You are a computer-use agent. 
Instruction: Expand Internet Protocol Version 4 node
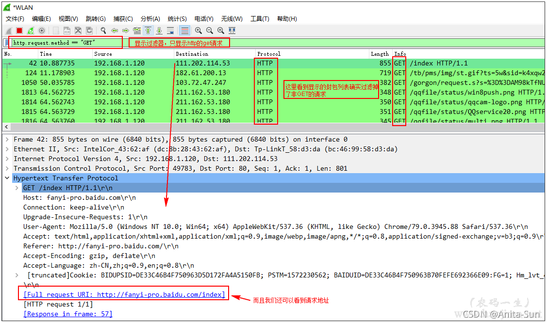click(7, 159)
